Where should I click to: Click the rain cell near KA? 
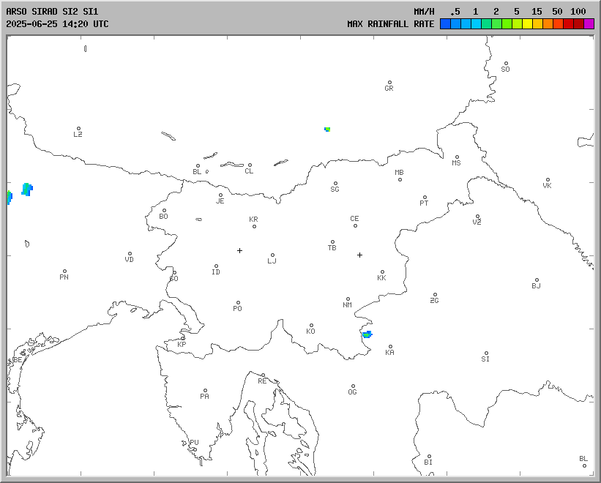pyautogui.click(x=367, y=334)
